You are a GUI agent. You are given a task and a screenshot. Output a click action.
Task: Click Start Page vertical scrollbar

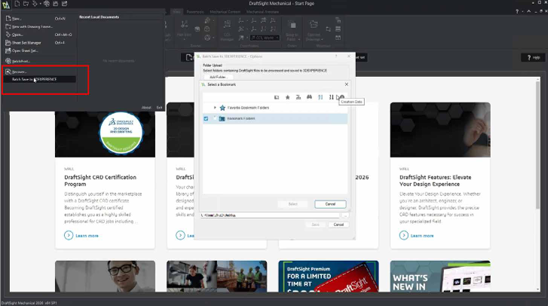537,145
